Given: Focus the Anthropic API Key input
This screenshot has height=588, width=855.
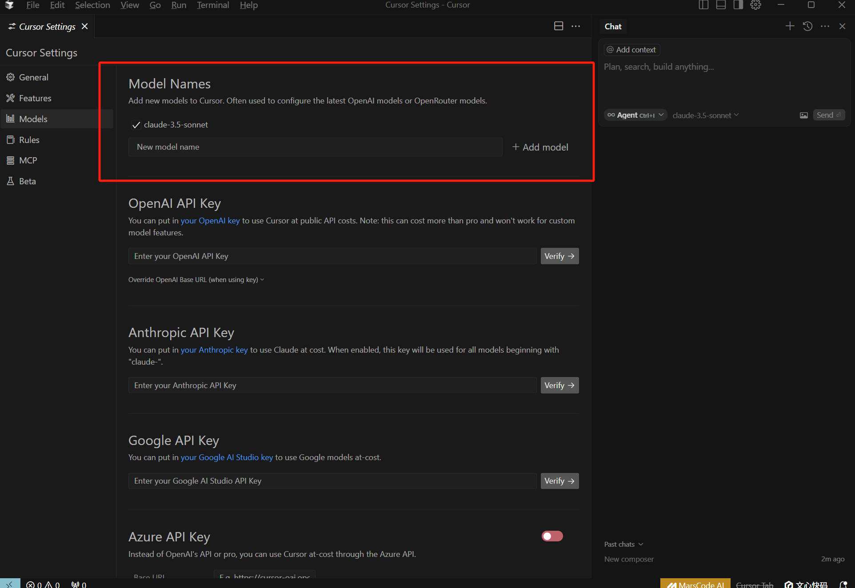Looking at the screenshot, I should pos(332,385).
